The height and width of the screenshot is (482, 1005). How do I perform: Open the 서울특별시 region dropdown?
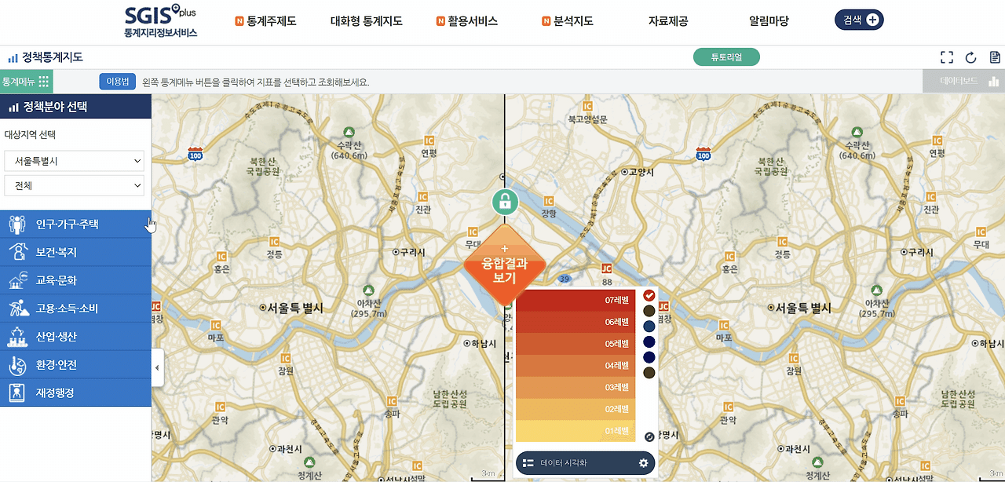click(75, 161)
